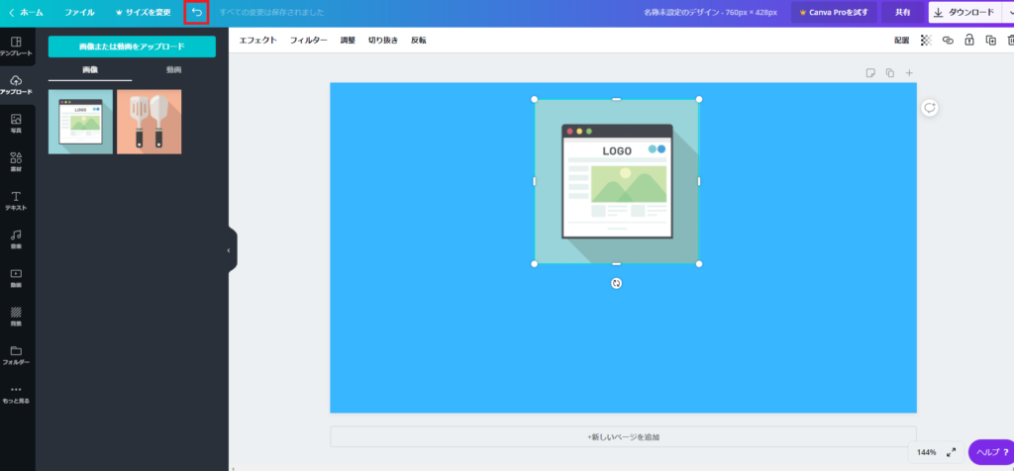The height and width of the screenshot is (471, 1014).
Task: Open the 調整 adjust option
Action: coord(348,40)
